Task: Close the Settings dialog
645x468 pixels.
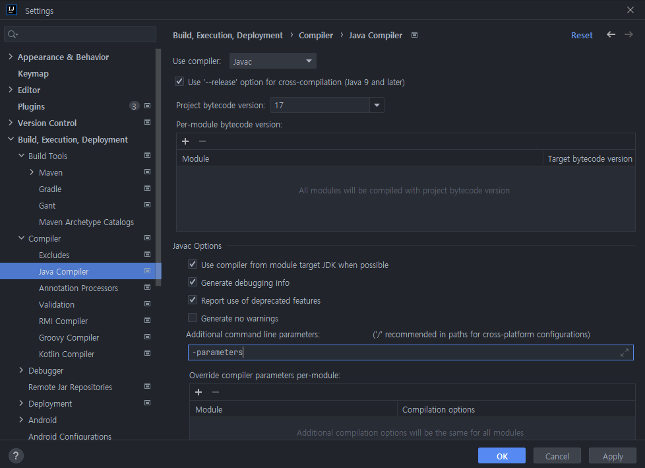Action: coord(630,10)
